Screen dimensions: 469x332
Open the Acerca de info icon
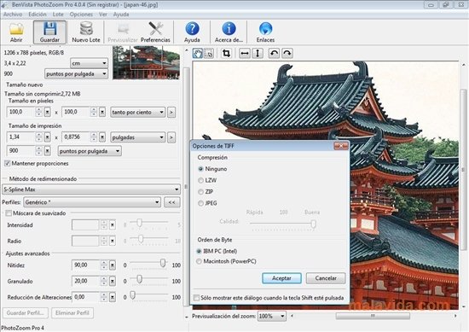[x=229, y=32]
